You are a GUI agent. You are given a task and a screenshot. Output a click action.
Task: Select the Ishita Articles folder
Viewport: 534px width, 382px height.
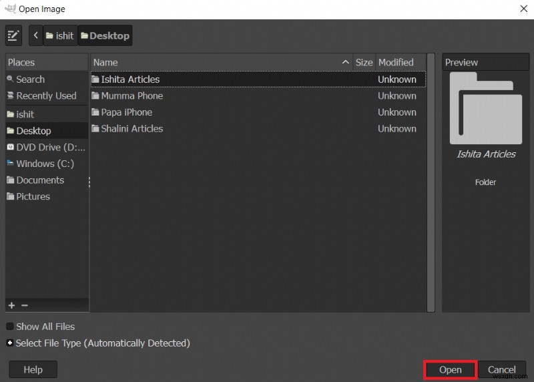click(x=258, y=79)
